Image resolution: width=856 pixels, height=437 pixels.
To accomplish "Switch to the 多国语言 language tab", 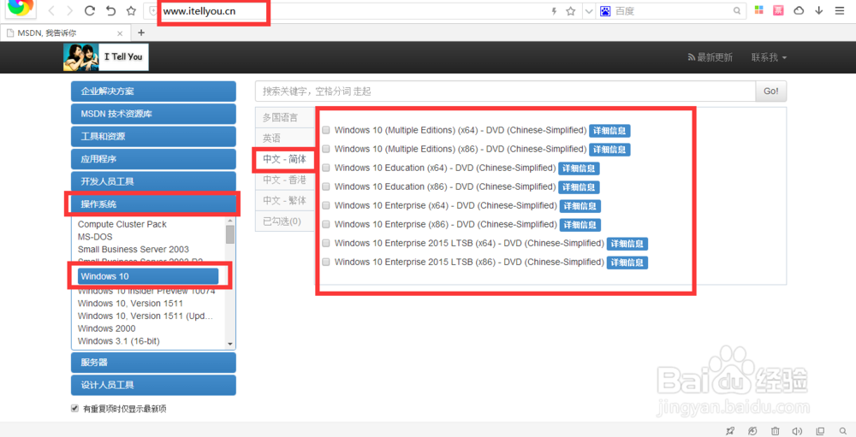I will coord(284,117).
